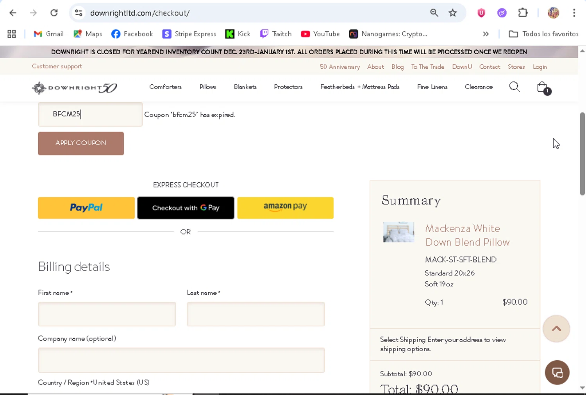Choose the Amazon Pay button
Screen dimensions: 586x395
[285, 208]
